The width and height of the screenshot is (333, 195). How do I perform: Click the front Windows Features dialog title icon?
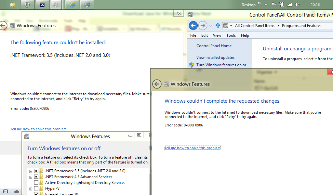[166, 84]
